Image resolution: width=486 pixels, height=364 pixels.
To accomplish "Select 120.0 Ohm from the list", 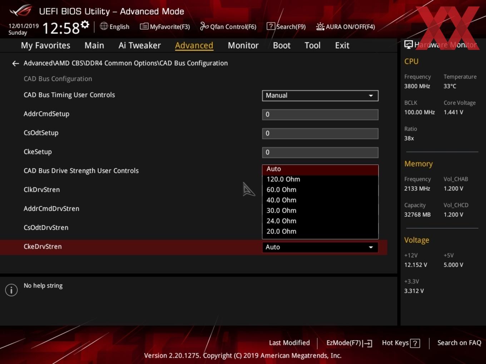I will click(320, 179).
